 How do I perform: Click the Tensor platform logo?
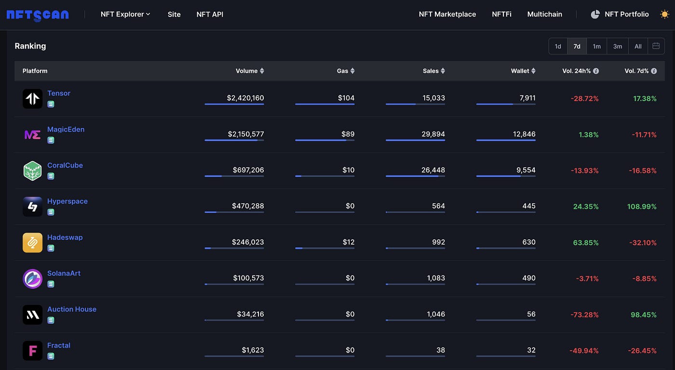pos(32,98)
